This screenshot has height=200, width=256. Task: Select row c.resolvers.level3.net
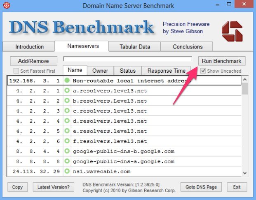click(124, 111)
